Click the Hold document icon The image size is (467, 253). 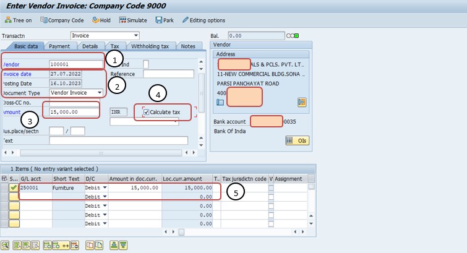coord(96,20)
